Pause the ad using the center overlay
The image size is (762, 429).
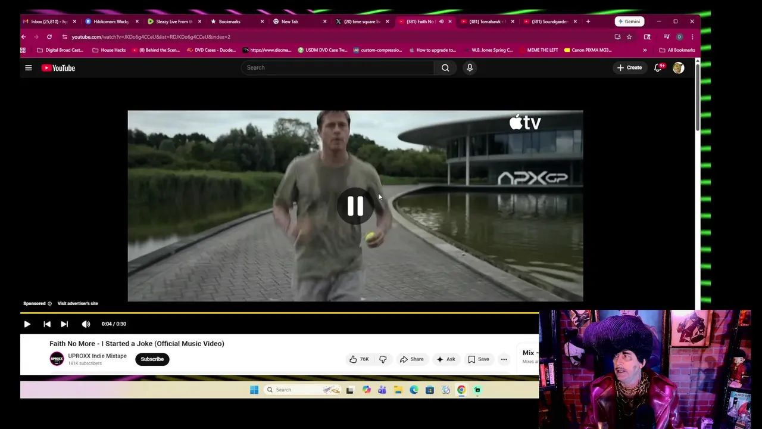pos(355,206)
